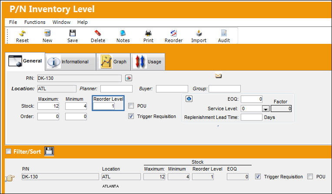Click the pointing hand row selector icon
Screen dimensions: 332x194
(10, 178)
